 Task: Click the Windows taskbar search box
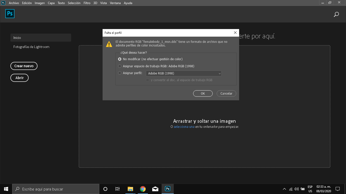(56, 189)
